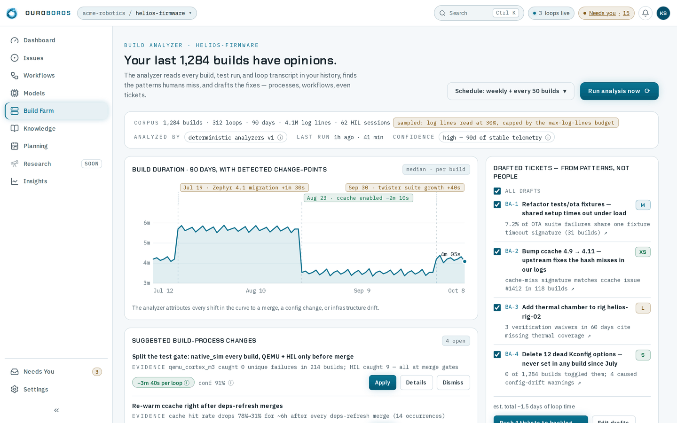Click Run analysis now

click(619, 91)
